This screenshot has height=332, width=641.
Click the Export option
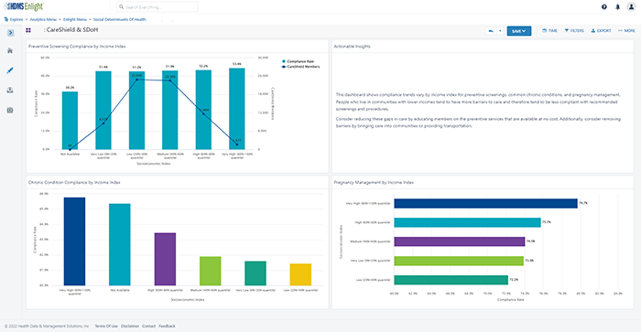pos(601,30)
